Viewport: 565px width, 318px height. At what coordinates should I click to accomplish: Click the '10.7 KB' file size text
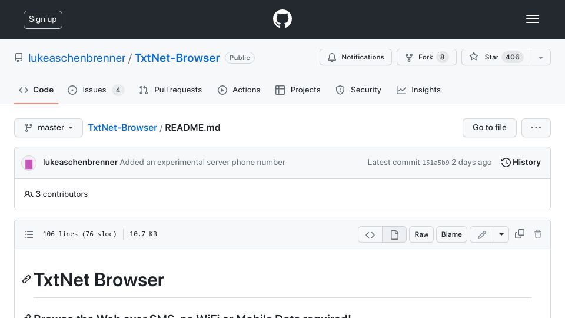pyautogui.click(x=143, y=234)
